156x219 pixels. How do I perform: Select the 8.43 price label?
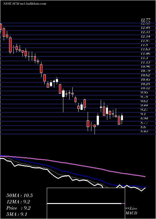tap(144, 131)
